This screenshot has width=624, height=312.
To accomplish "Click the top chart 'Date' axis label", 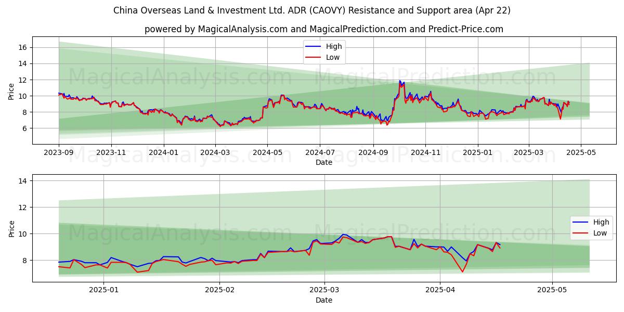I will click(323, 162).
